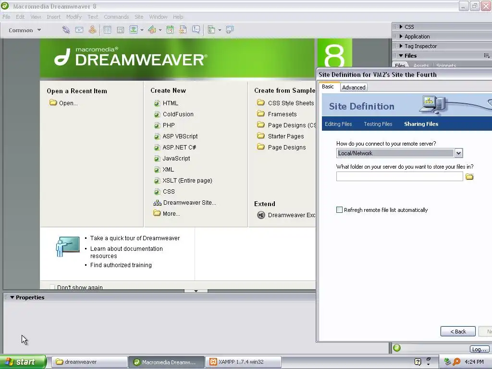Open the Window menu
The height and width of the screenshot is (369, 492).
(x=158, y=17)
